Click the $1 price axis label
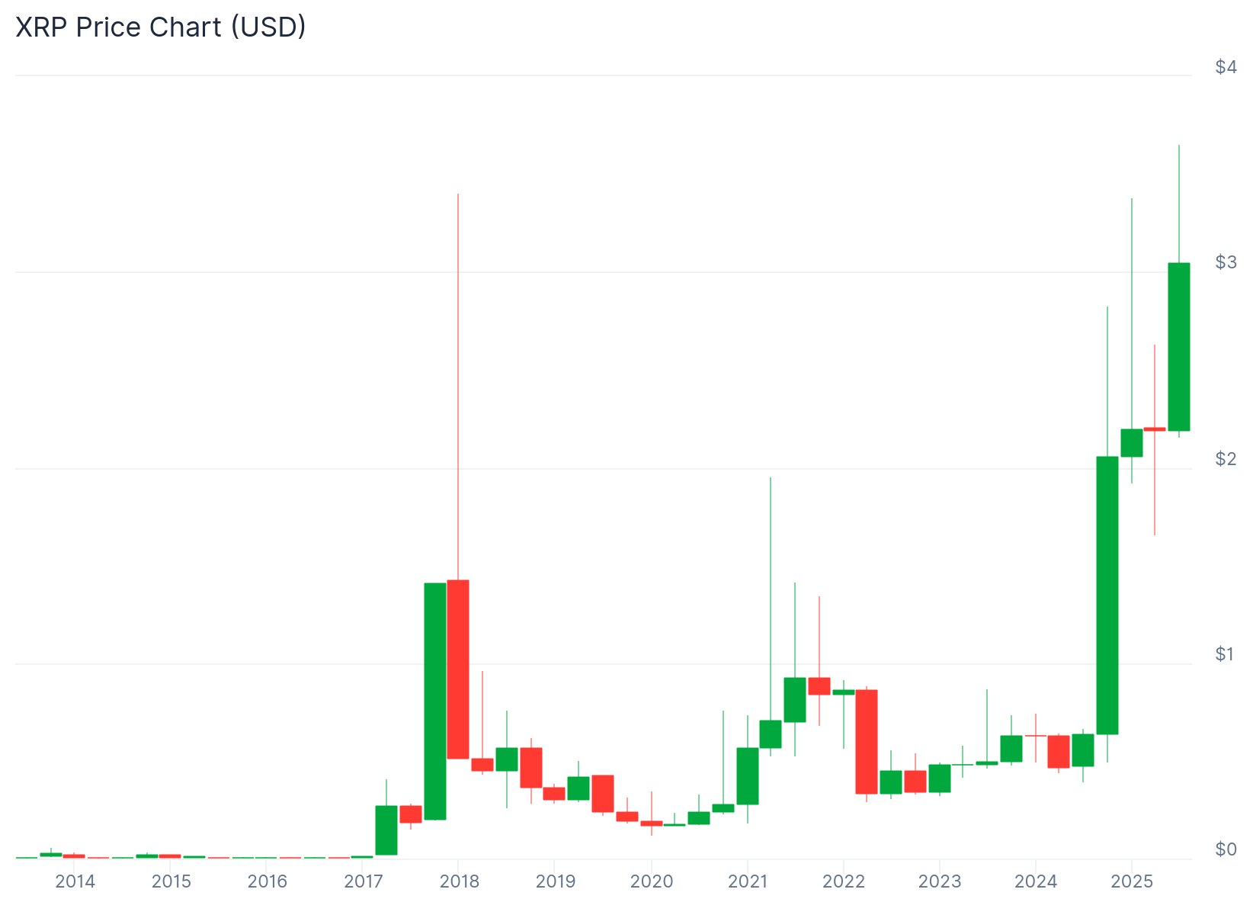 click(x=1226, y=654)
